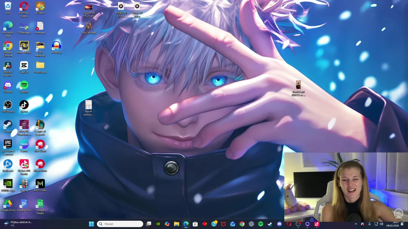Screen dimensions: 408x229
Task: Click the microphone tray icon
Action: [x=369, y=224]
